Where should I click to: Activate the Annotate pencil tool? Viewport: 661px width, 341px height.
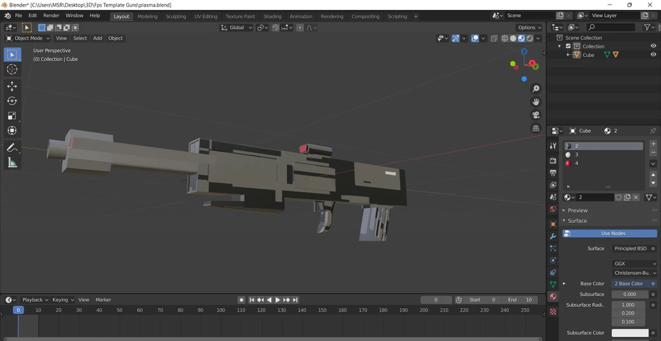[x=12, y=147]
